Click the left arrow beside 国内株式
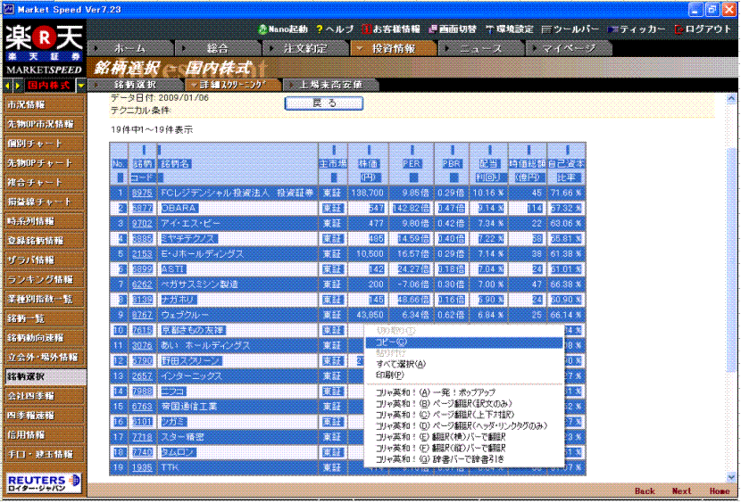Image resolution: width=741 pixels, height=503 pixels. point(7,86)
